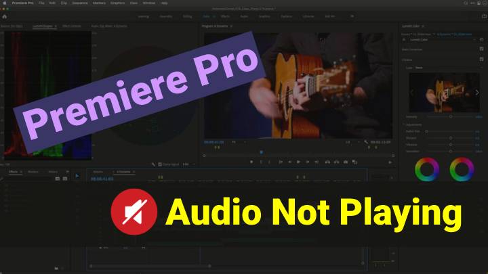
Task: Open Program monitor wrench settings
Action: [366, 142]
